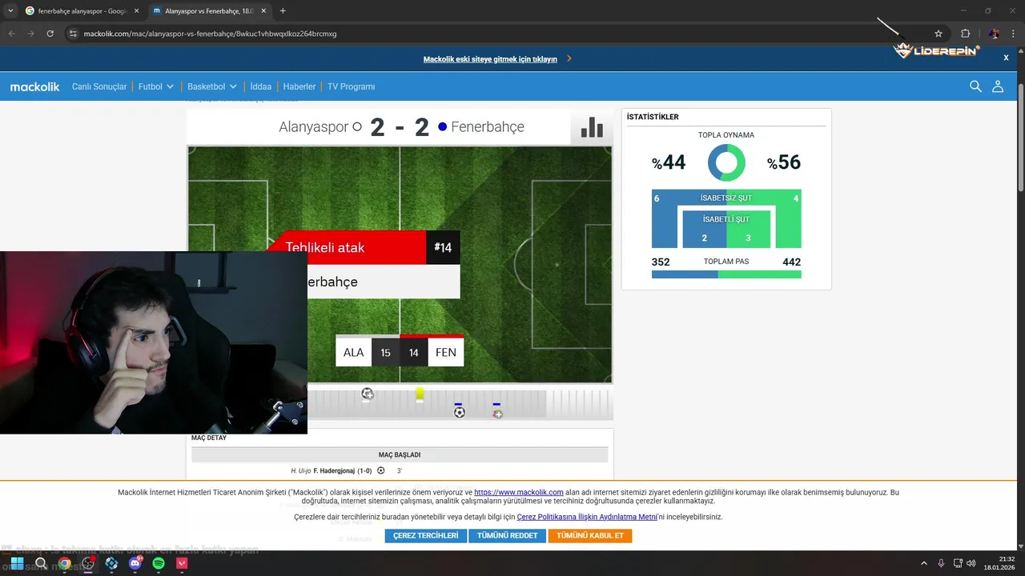The width and height of the screenshot is (1025, 576).
Task: Click the site information icon in address bar
Action: click(73, 34)
